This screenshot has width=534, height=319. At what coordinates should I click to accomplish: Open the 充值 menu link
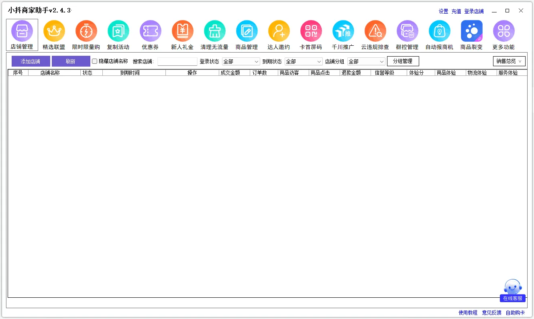point(456,12)
